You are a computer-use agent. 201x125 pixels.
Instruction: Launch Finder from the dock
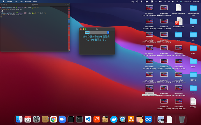point(19,119)
